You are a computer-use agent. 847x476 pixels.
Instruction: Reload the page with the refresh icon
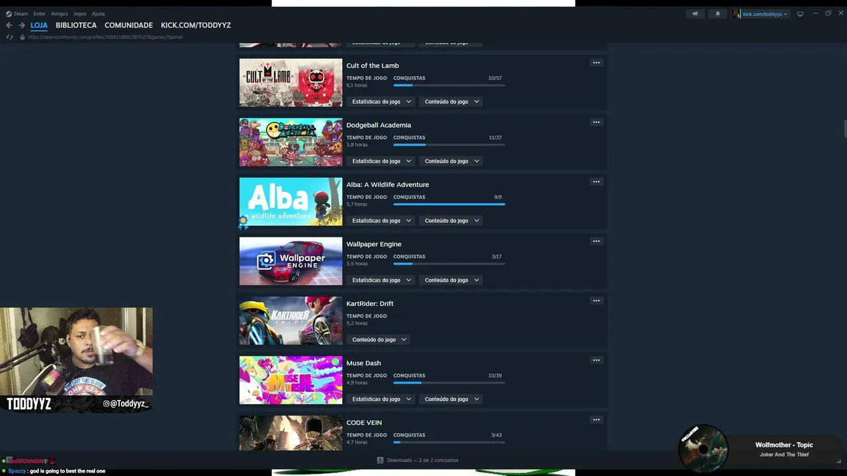coord(9,37)
